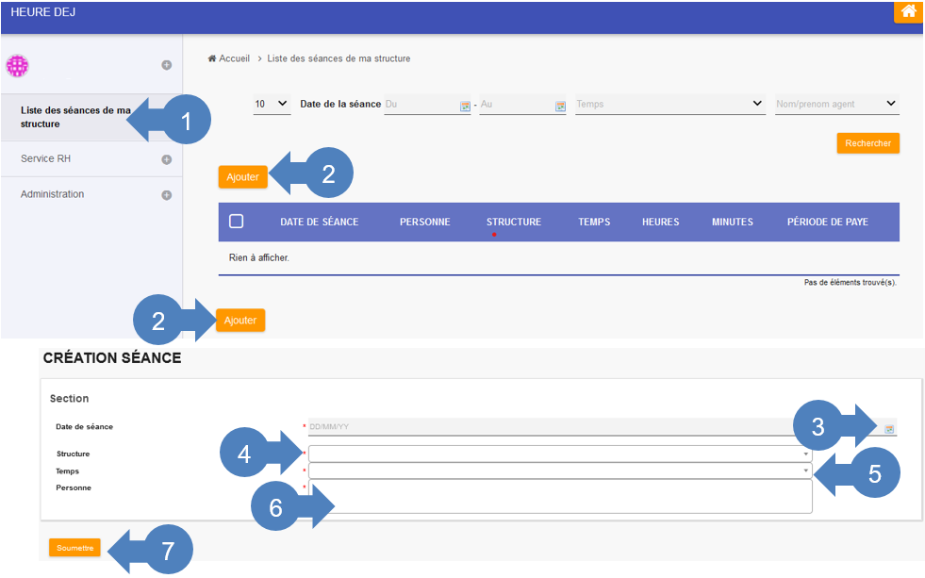Viewport: 925px width, 578px height.
Task: Open the Service RH menu item
Action: (x=45, y=158)
